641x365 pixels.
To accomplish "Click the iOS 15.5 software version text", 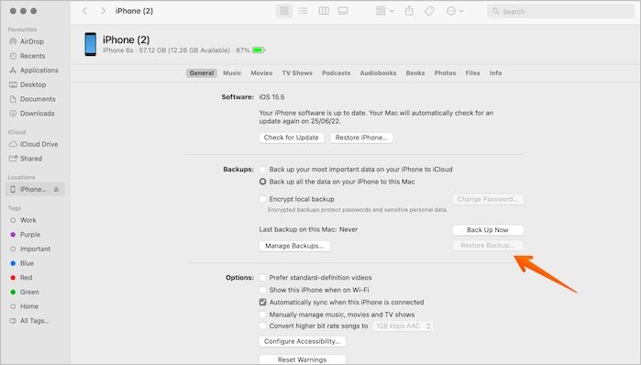I will coord(271,97).
